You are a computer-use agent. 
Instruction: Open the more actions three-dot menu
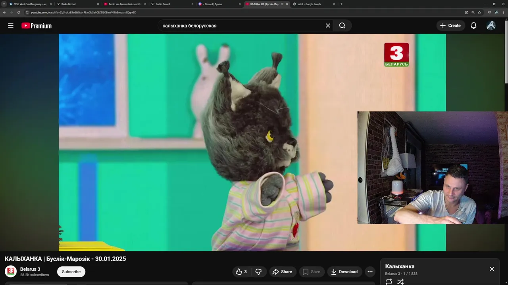(370, 272)
